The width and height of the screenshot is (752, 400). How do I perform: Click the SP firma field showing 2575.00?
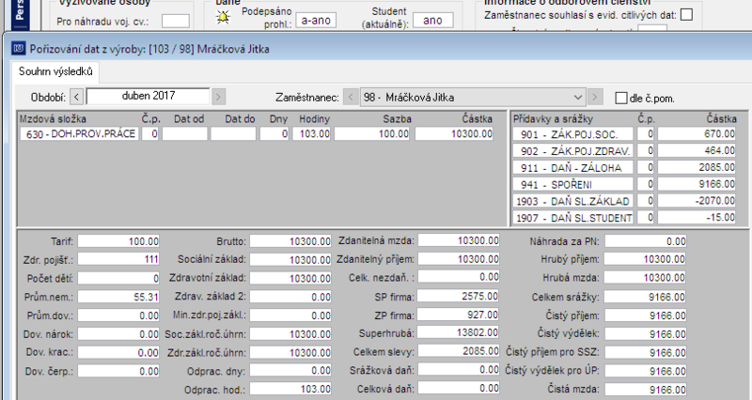coord(459,296)
